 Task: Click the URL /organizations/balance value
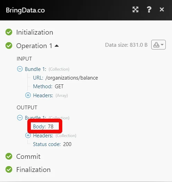click(x=72, y=78)
